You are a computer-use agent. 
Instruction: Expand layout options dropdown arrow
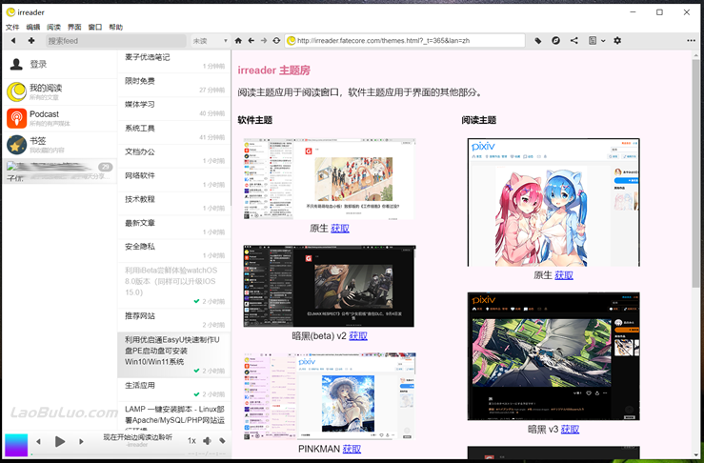[x=603, y=41]
